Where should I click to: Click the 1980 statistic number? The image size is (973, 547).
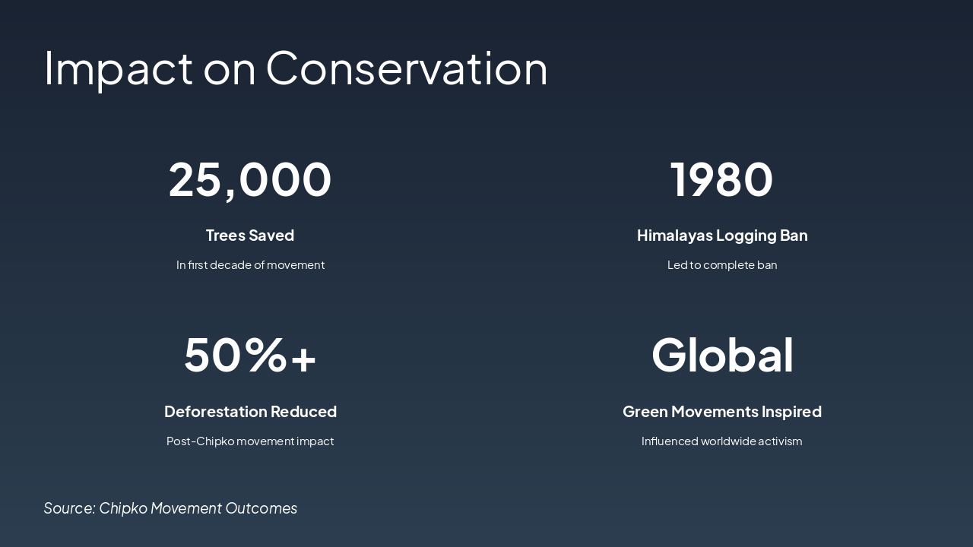click(721, 179)
